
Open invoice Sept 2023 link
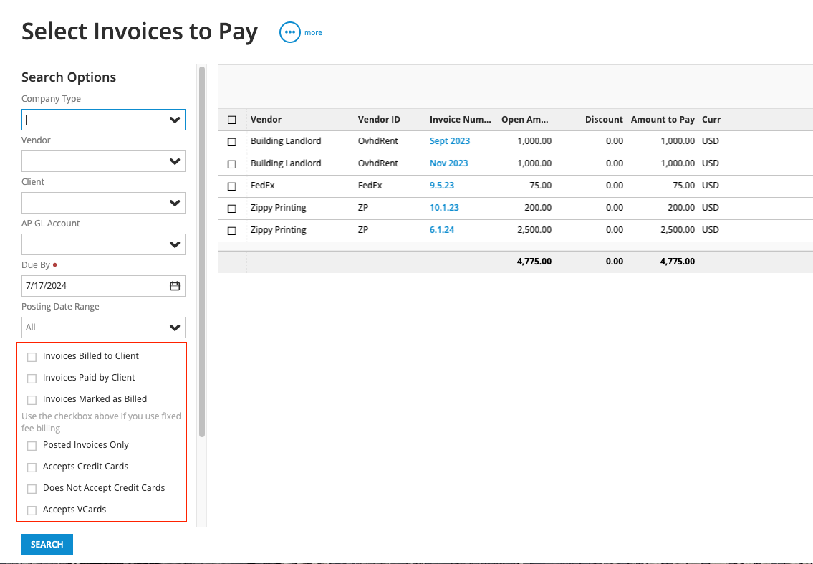(450, 141)
